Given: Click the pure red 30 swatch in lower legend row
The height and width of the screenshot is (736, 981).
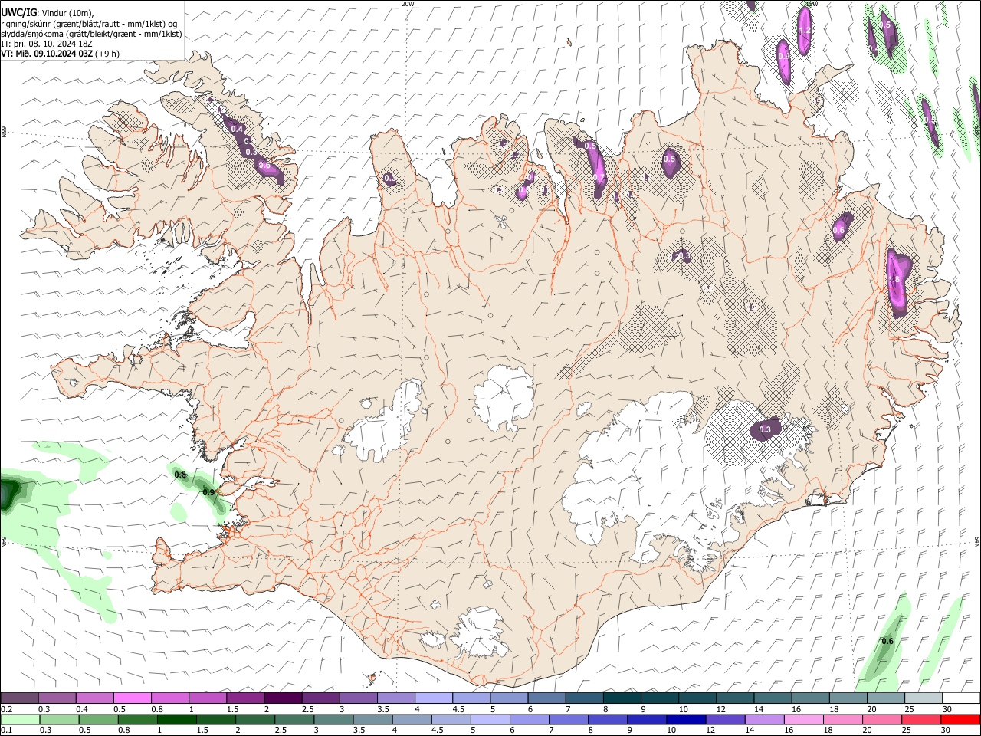Looking at the screenshot, I should (x=960, y=719).
